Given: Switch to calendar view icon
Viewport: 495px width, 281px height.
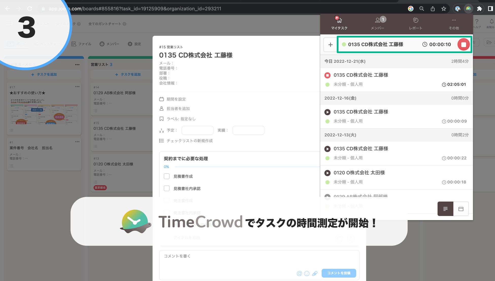Looking at the screenshot, I should 461,209.
